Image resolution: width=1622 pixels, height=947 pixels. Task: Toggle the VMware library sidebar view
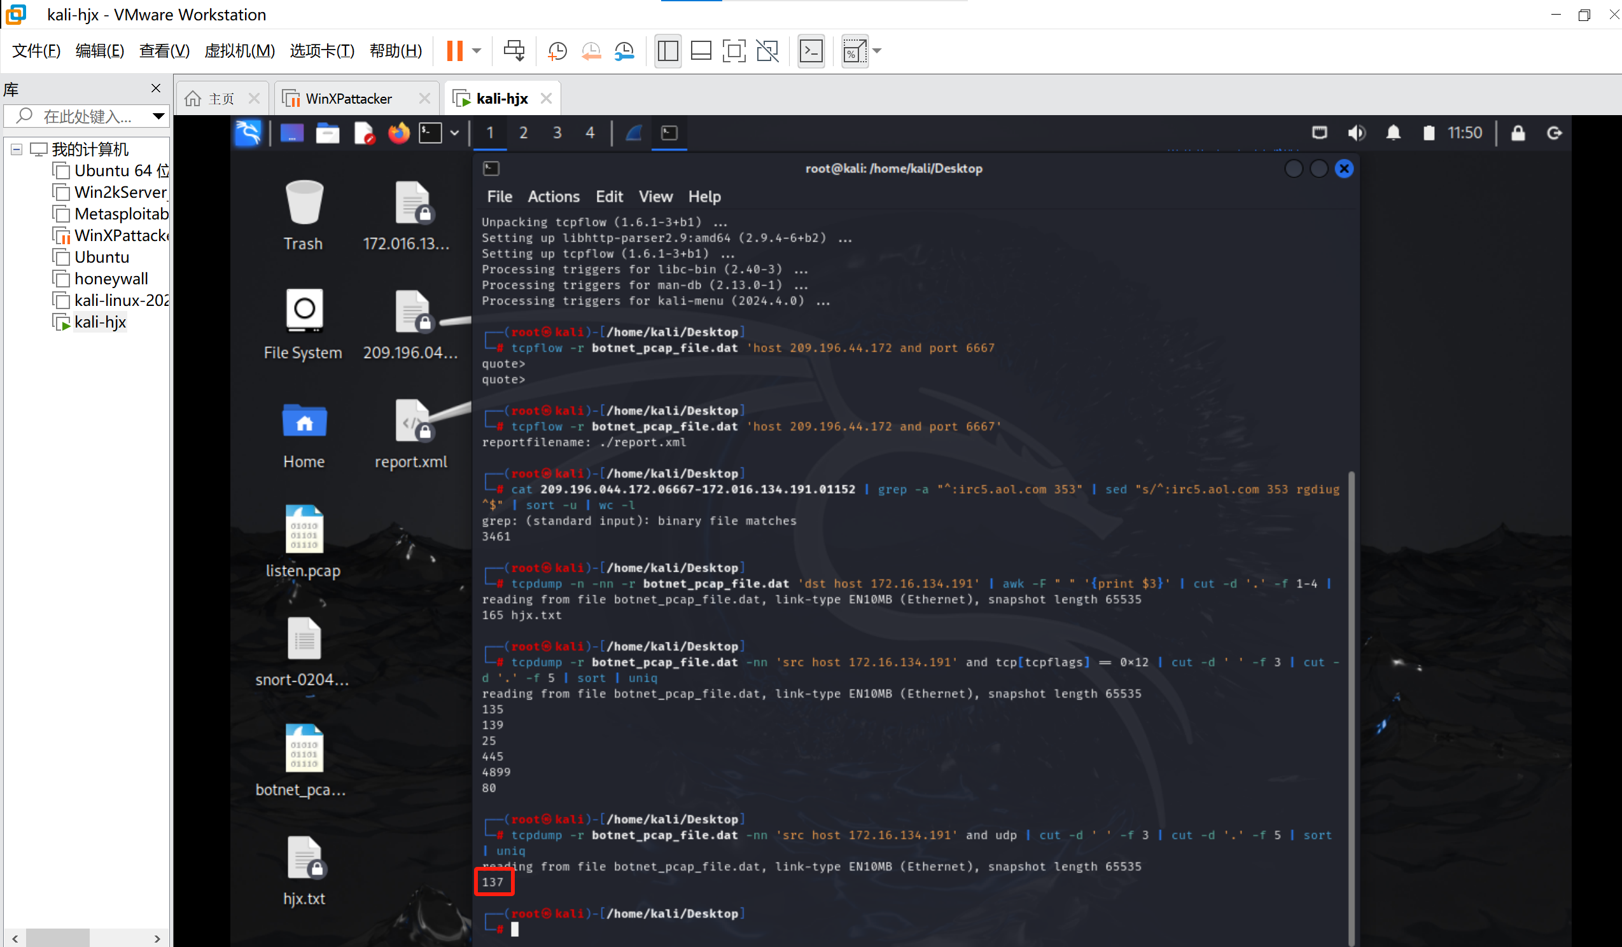668,51
